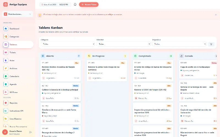Open Tickets in sidebar
The width and height of the screenshot is (220, 137).
[x=18, y=53]
